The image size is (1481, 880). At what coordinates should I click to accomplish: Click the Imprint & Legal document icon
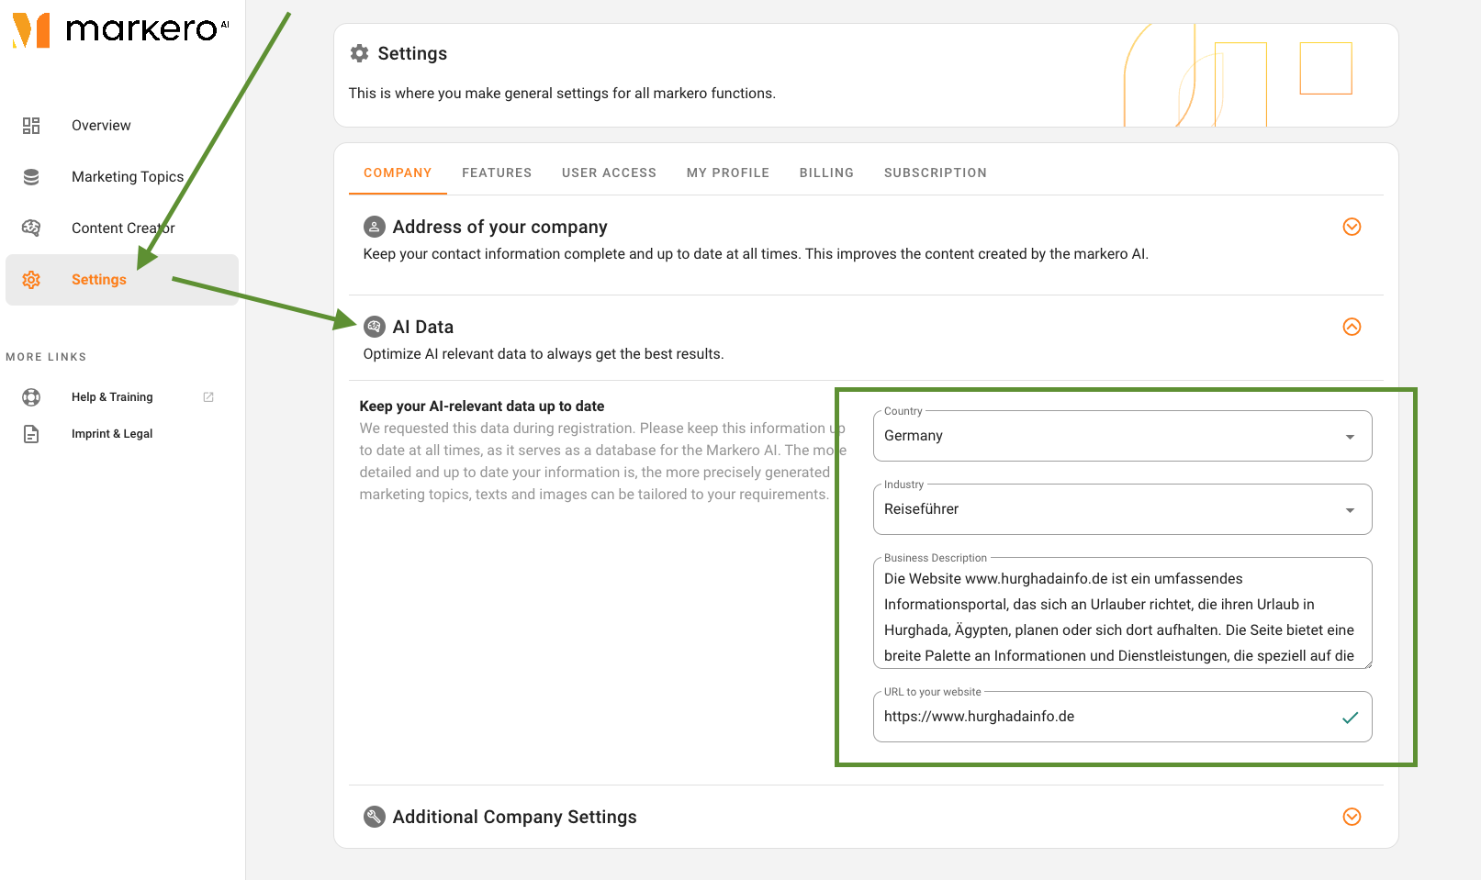tap(31, 434)
